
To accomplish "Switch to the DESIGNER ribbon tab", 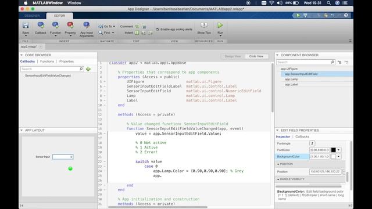I will coord(33,16).
